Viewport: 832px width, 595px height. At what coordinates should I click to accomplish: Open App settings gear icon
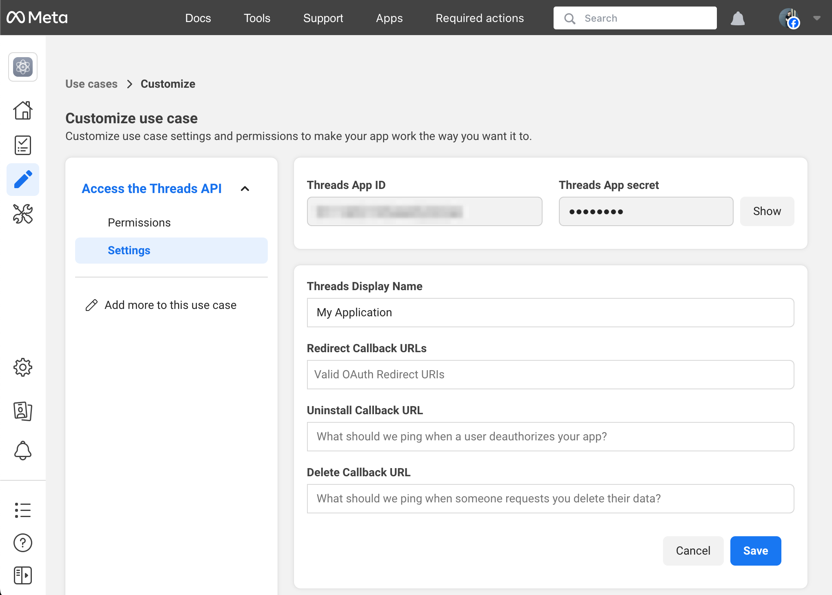23,367
